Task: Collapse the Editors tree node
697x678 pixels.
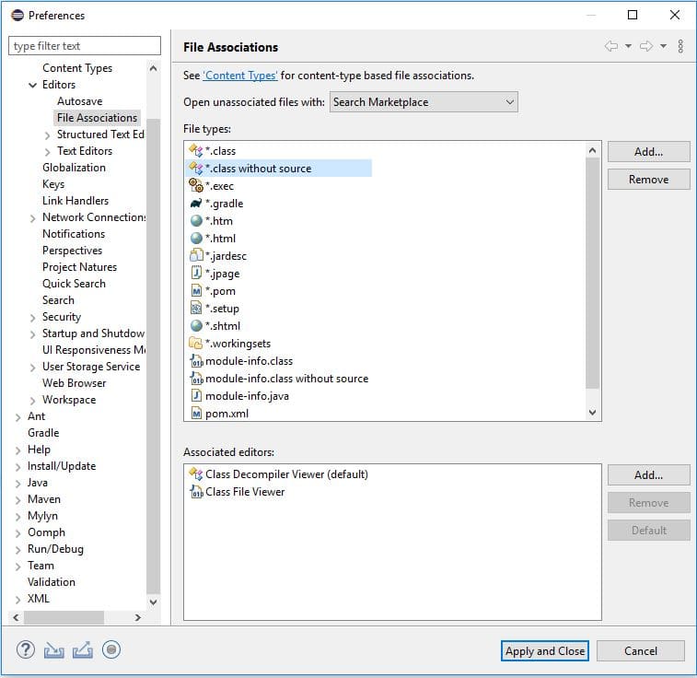Action: (32, 85)
